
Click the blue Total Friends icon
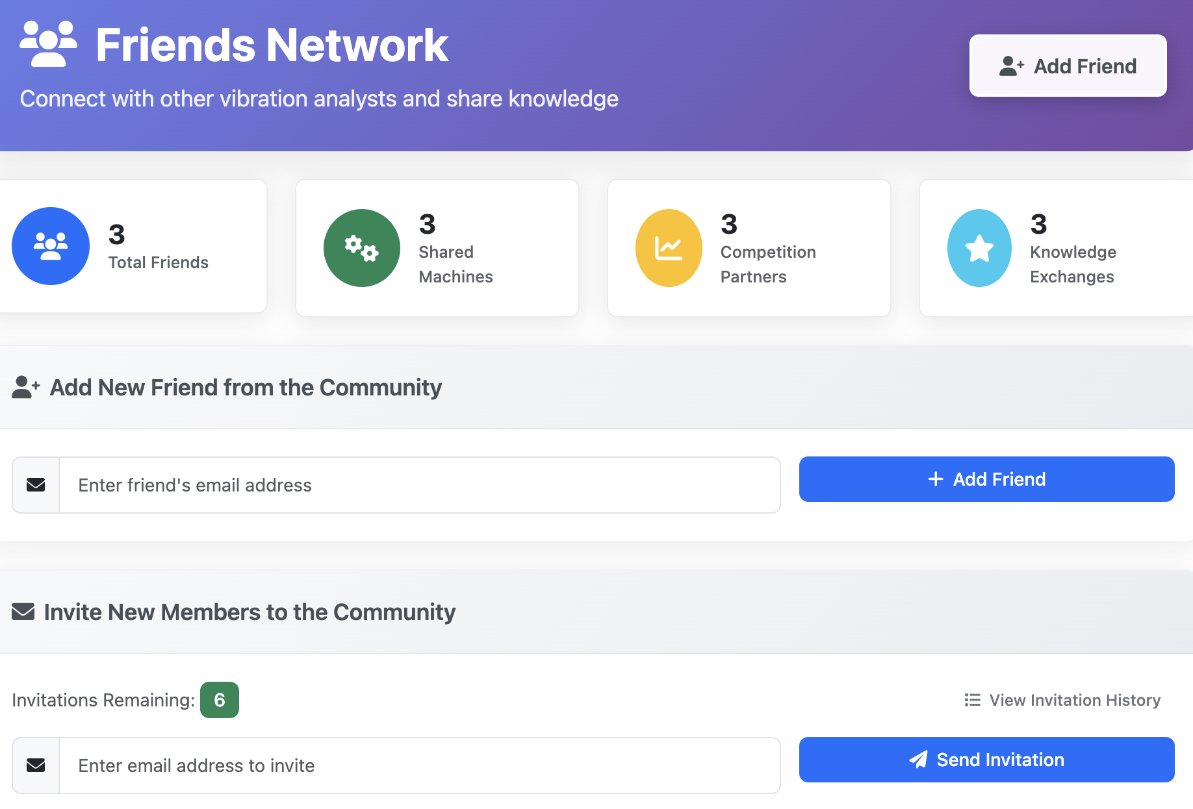[51, 246]
